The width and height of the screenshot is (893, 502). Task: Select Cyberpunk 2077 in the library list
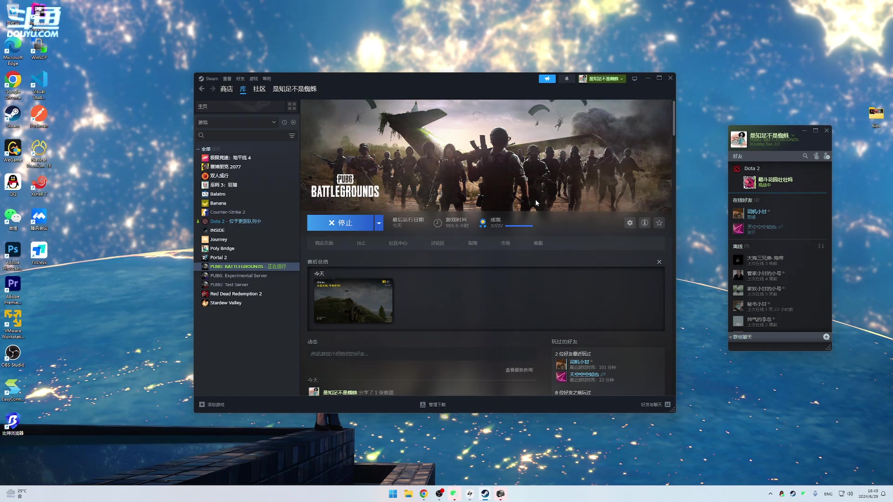(x=247, y=167)
